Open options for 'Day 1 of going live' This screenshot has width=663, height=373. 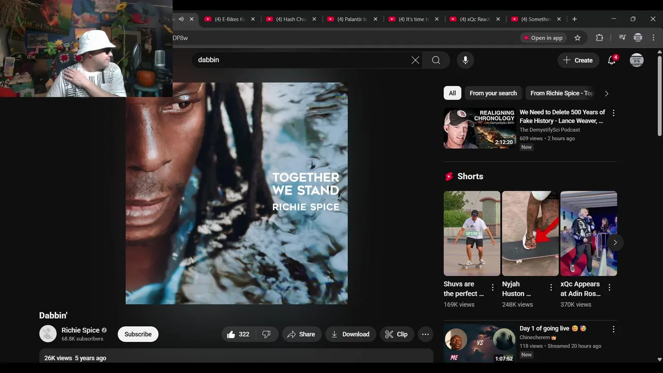coord(613,329)
